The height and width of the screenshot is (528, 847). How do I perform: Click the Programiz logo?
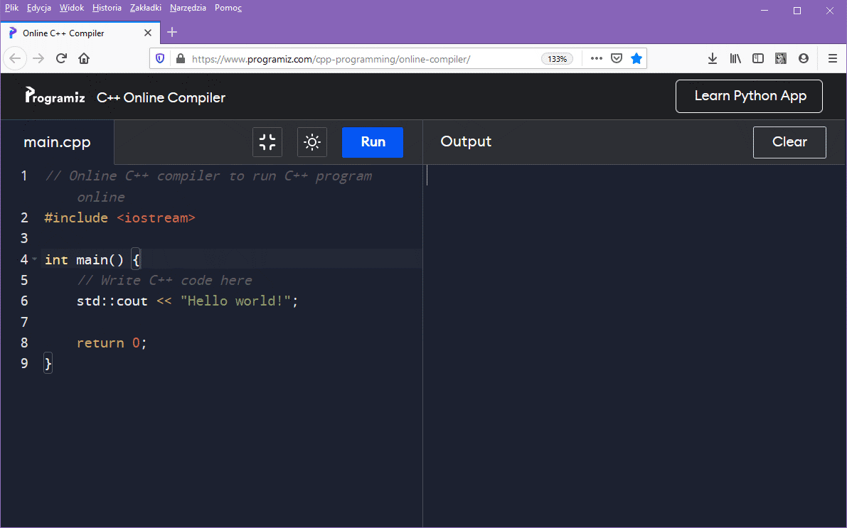point(55,97)
